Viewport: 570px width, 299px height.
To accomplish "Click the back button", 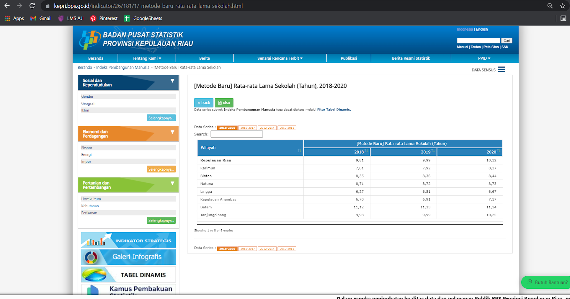I will (x=204, y=103).
